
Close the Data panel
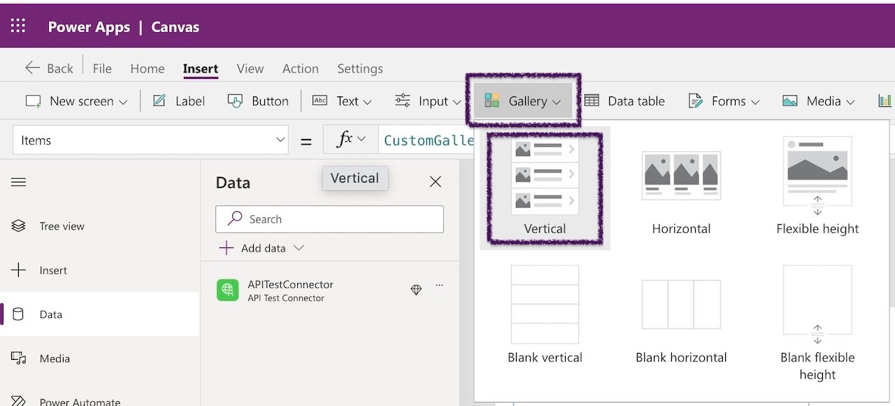(x=436, y=182)
